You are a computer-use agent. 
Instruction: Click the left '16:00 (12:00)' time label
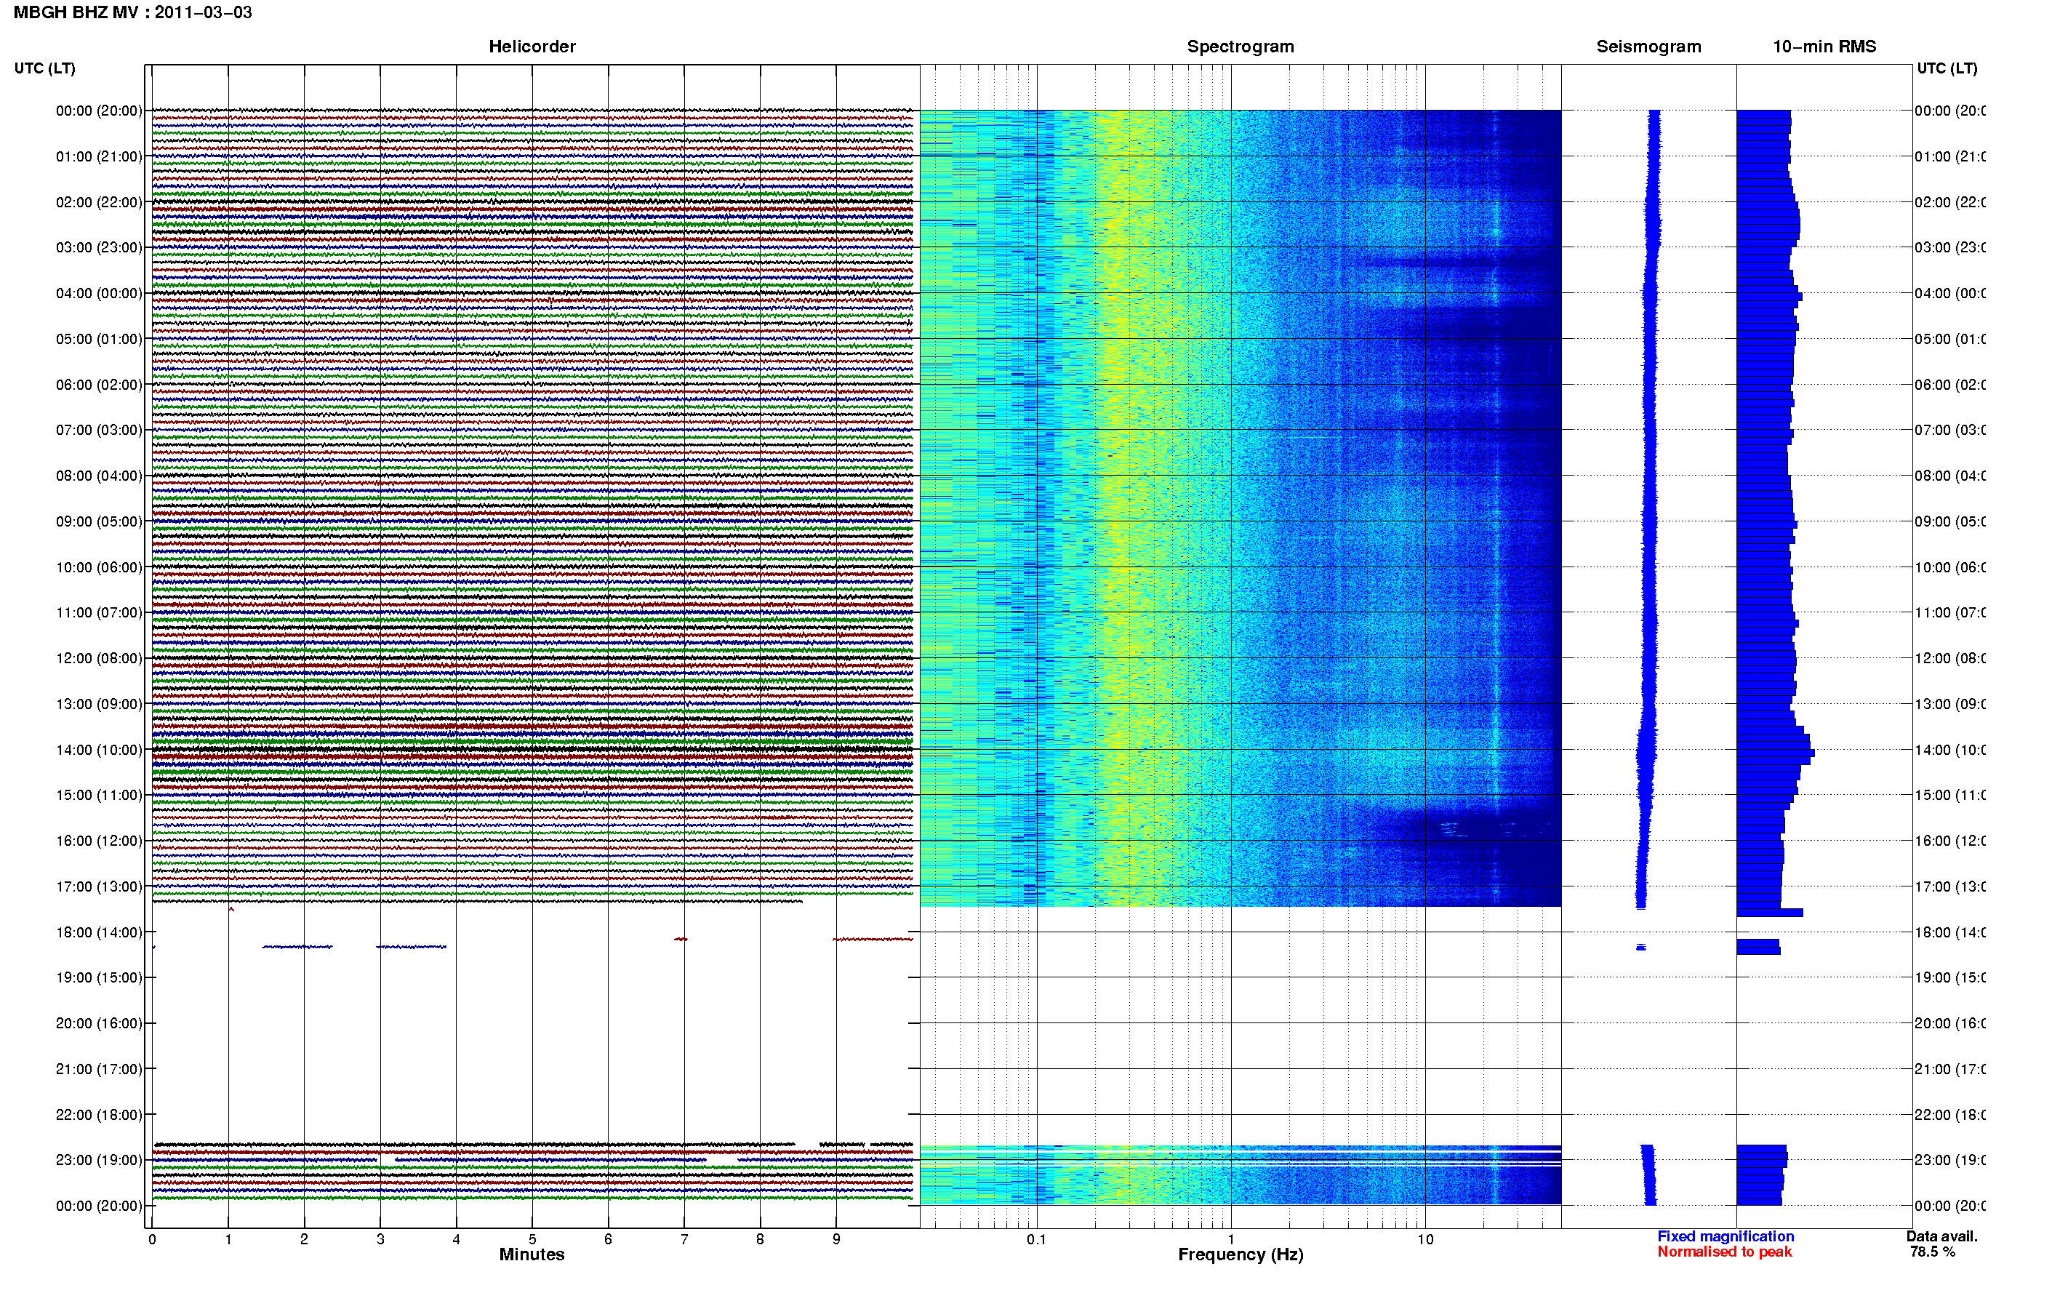pyautogui.click(x=99, y=841)
